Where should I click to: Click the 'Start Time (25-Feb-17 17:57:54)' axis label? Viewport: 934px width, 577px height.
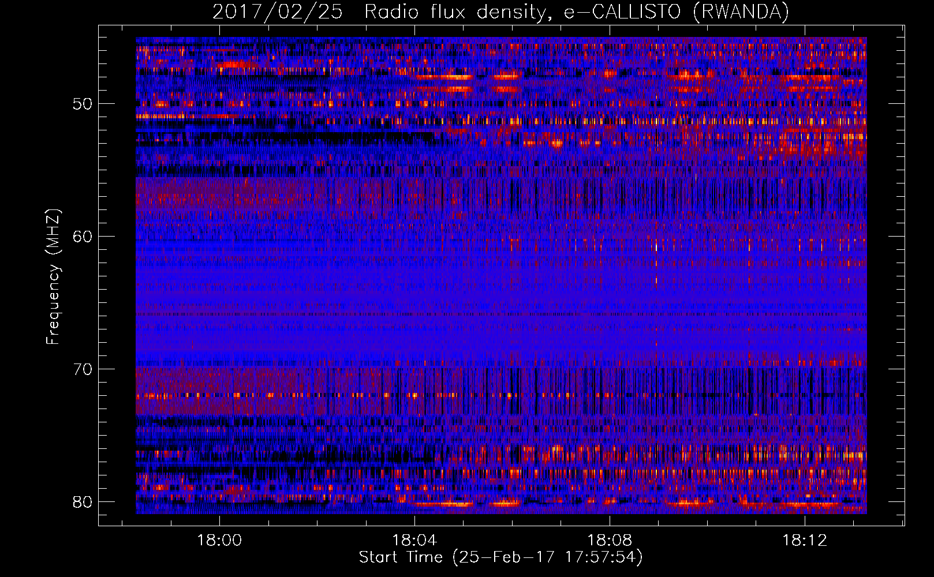(x=500, y=557)
